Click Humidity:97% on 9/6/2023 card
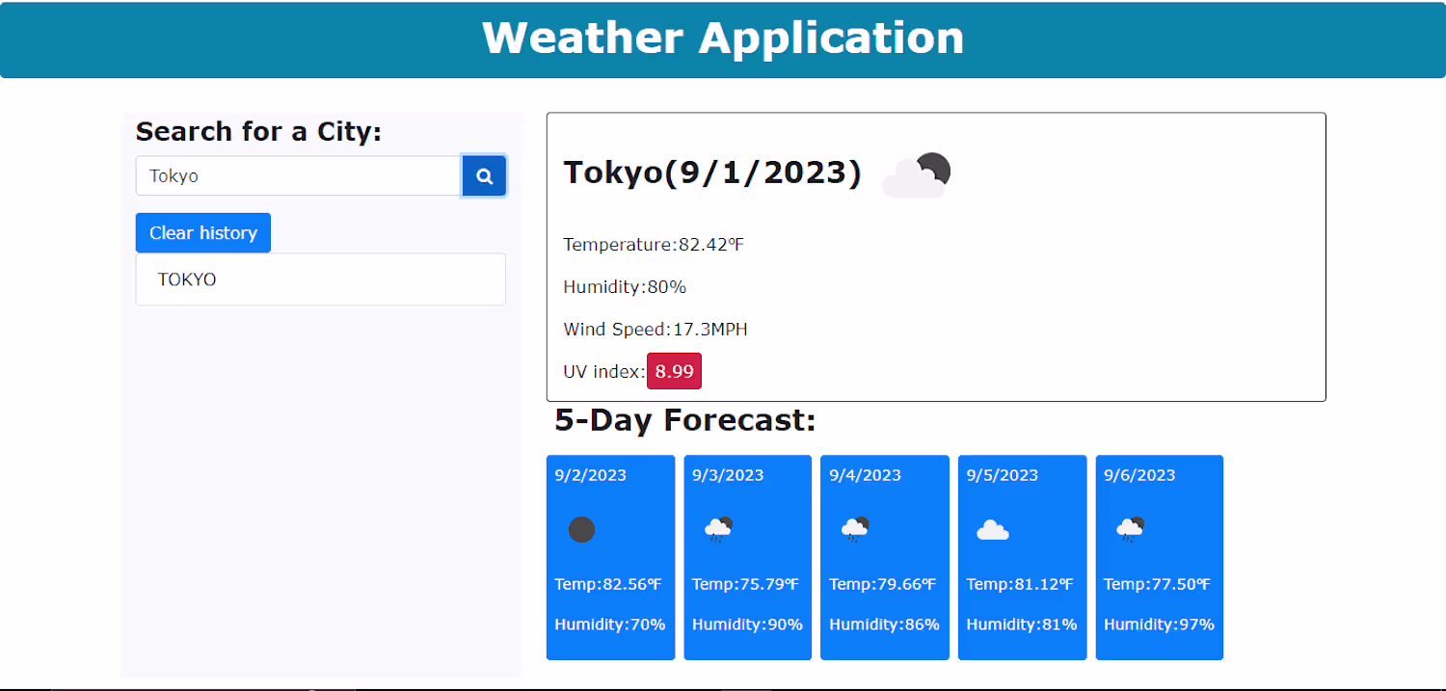 click(x=1159, y=625)
